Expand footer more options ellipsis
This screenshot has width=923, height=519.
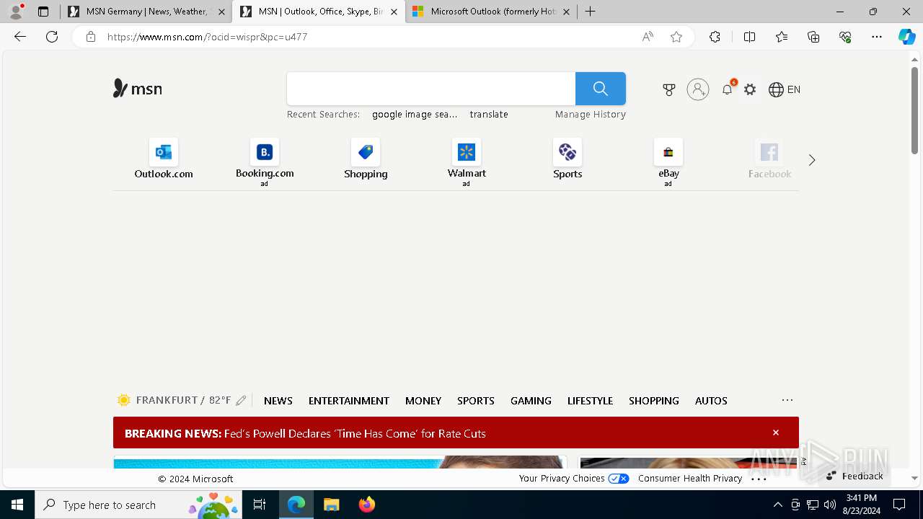[x=759, y=479]
